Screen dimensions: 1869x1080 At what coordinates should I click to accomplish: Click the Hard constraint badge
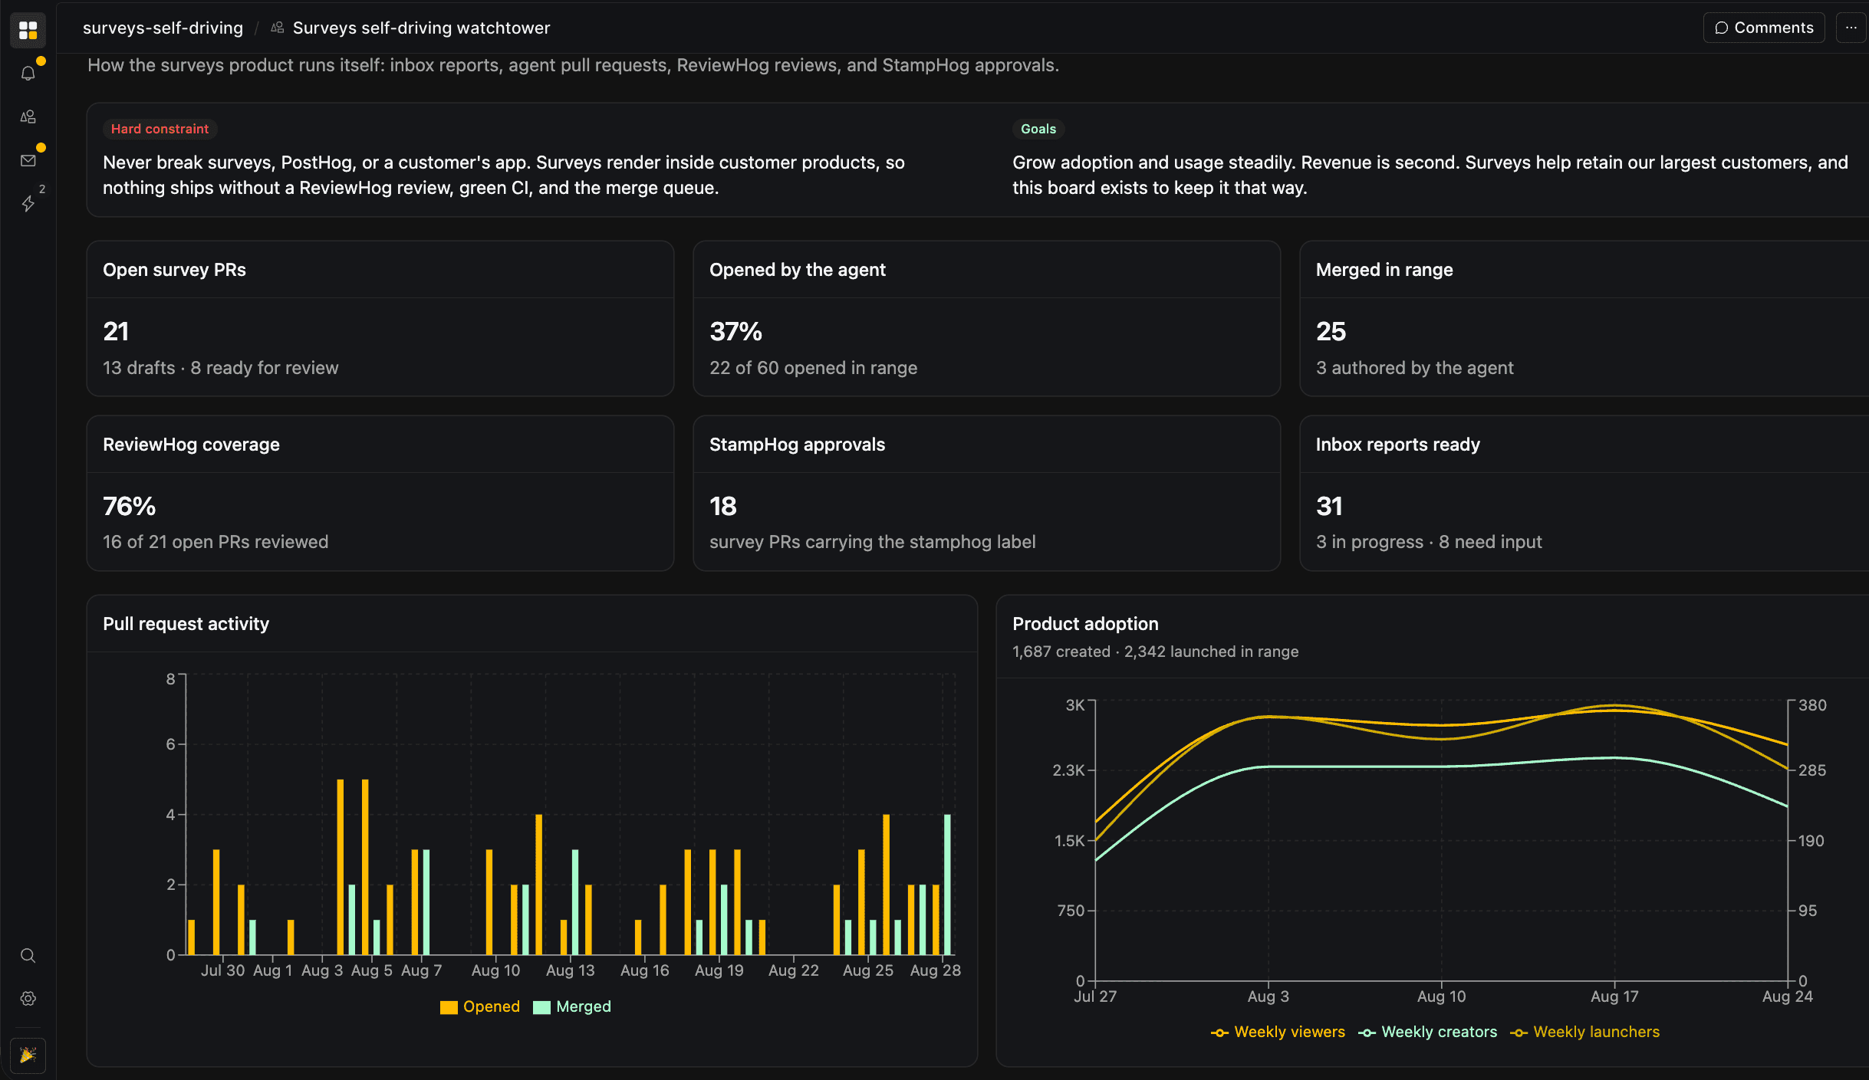(160, 129)
